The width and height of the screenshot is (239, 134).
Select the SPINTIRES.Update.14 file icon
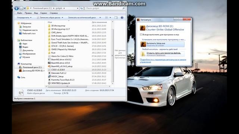[x=49, y=83]
